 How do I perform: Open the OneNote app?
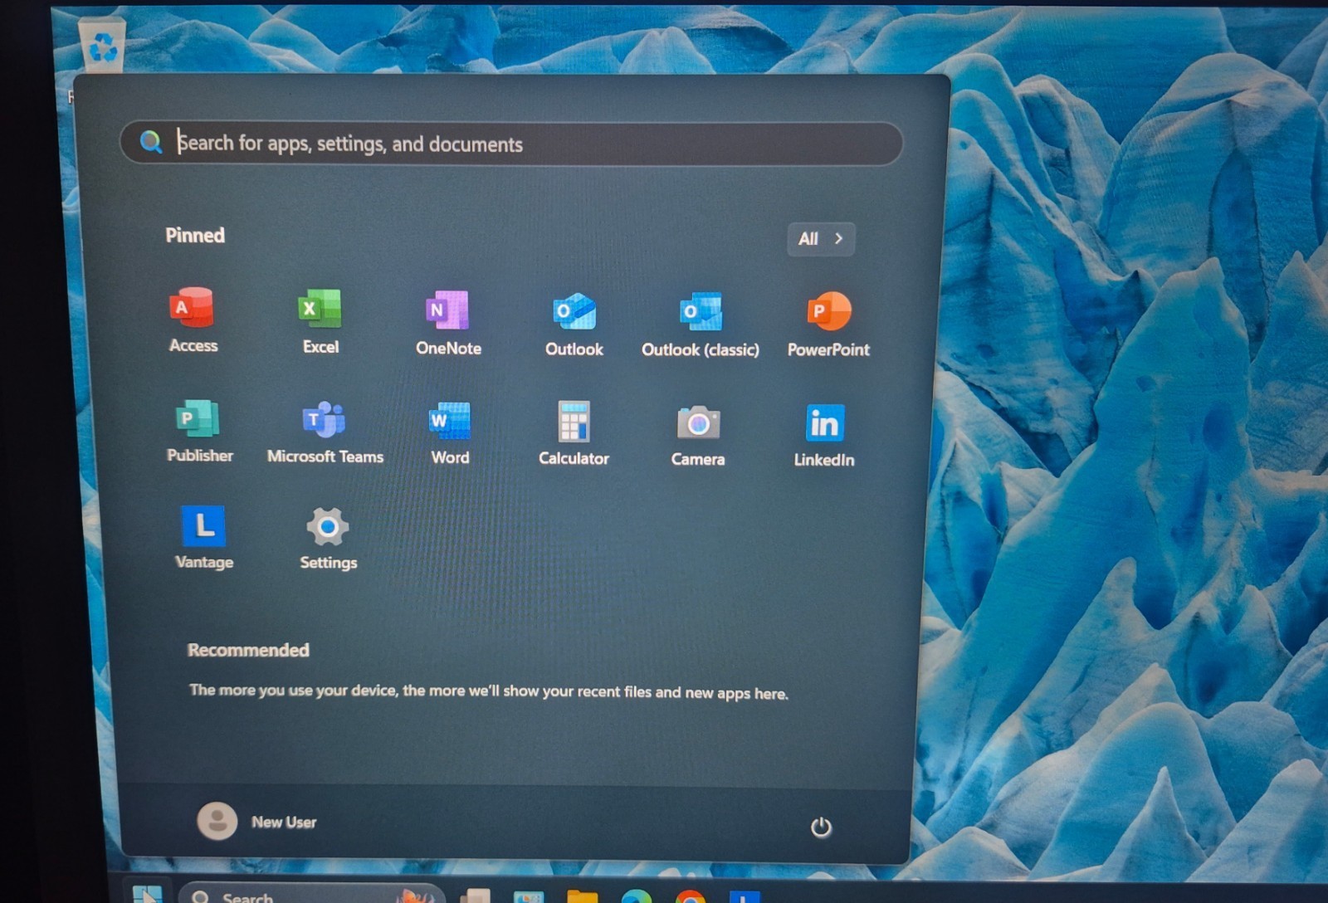(448, 322)
